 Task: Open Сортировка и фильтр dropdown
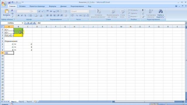point(151,14)
